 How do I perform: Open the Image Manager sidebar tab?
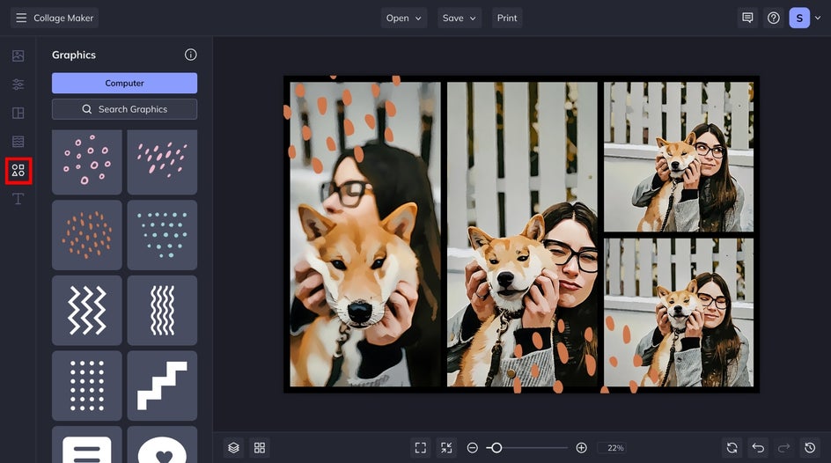(18, 55)
